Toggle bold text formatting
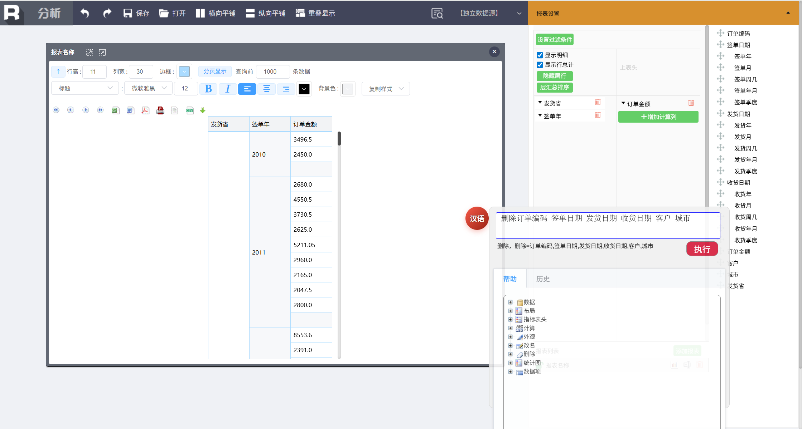 (208, 89)
